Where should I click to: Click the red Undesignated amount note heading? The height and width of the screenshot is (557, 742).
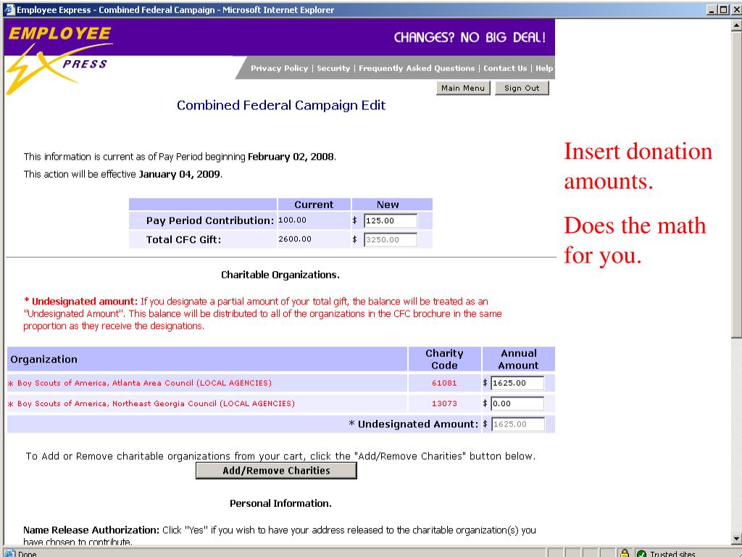point(81,302)
